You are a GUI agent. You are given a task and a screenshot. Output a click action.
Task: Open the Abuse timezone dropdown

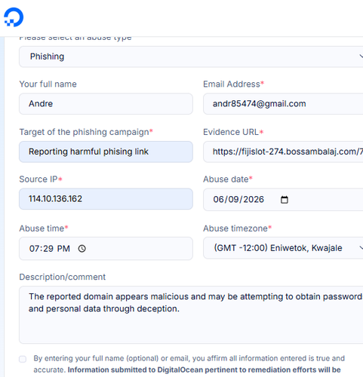(x=283, y=248)
